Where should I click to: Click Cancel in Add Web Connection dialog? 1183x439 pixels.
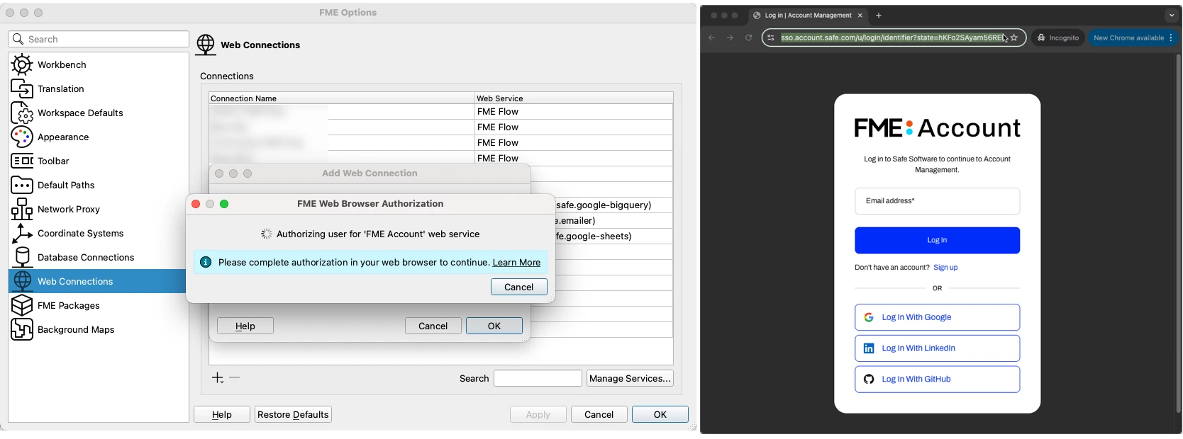coord(433,326)
